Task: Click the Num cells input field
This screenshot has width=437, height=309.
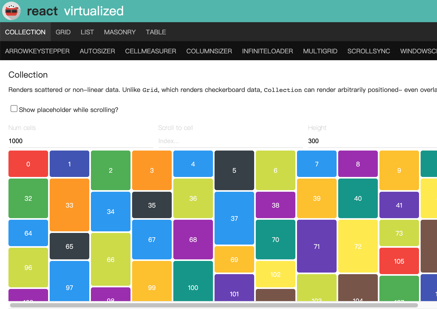Action: click(x=81, y=141)
